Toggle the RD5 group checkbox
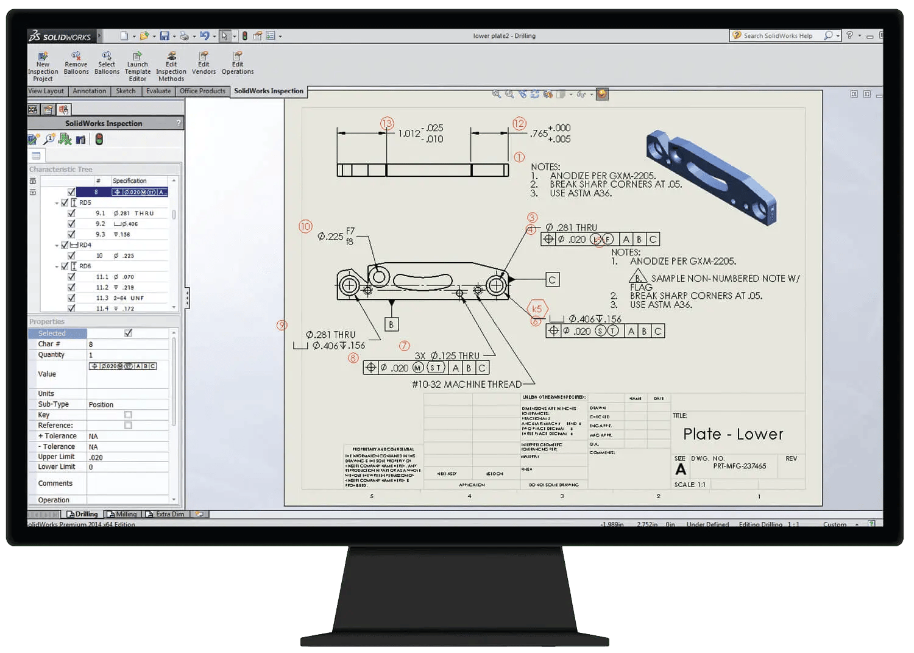Viewport: 914px width, 653px height. point(65,202)
